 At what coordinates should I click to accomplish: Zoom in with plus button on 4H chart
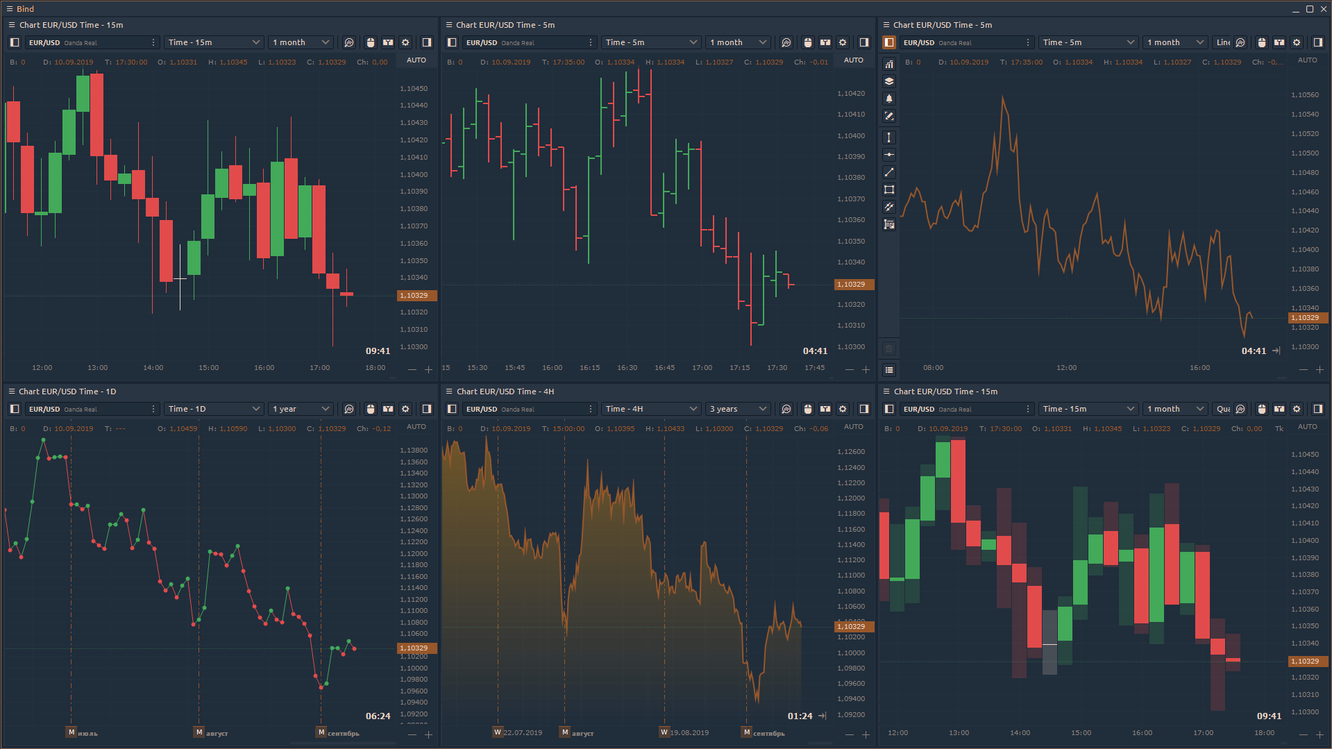866,734
